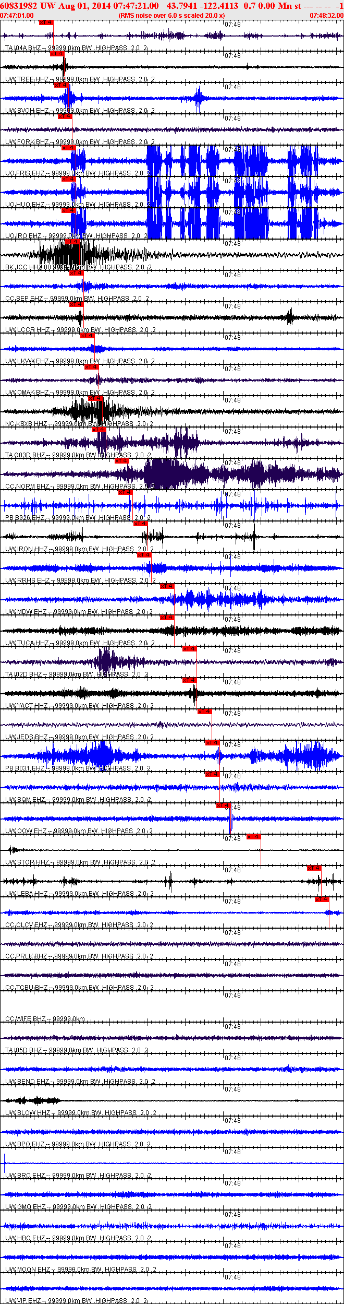Click the red pick flag on TA I04A trace
Screen dimensions: 344x1304
[46, 22]
